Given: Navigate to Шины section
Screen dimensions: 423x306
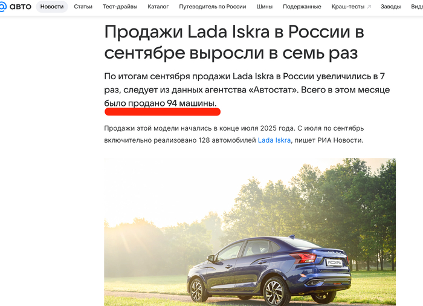Looking at the screenshot, I should coord(265,7).
